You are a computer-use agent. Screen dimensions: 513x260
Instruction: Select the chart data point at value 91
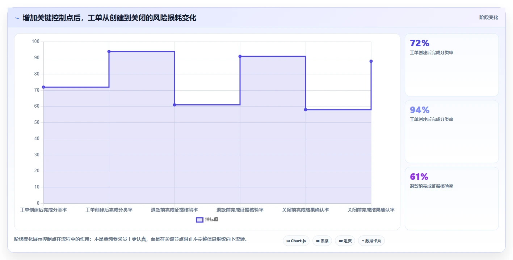[x=240, y=56]
